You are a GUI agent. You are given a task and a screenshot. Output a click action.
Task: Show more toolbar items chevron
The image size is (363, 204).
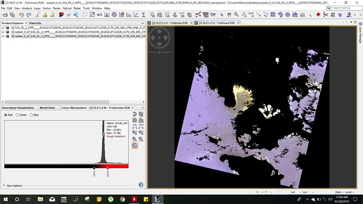click(355, 15)
